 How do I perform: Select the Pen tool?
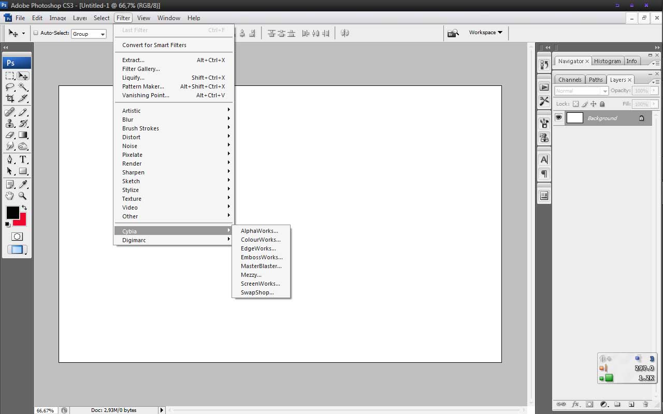pos(10,159)
